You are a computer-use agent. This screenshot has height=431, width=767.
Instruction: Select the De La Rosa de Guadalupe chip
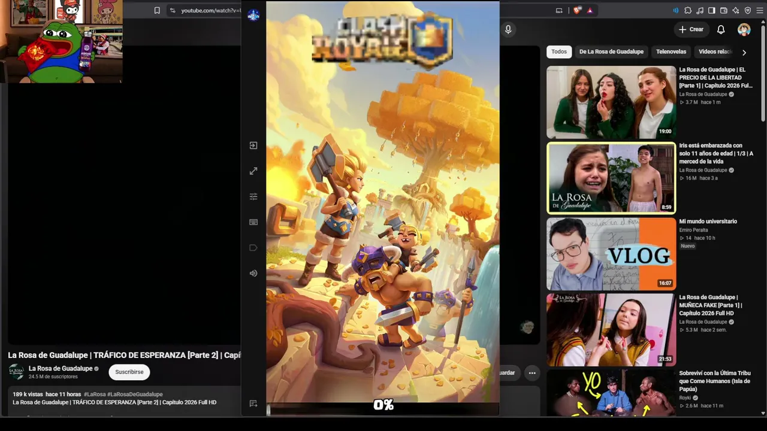click(x=611, y=51)
